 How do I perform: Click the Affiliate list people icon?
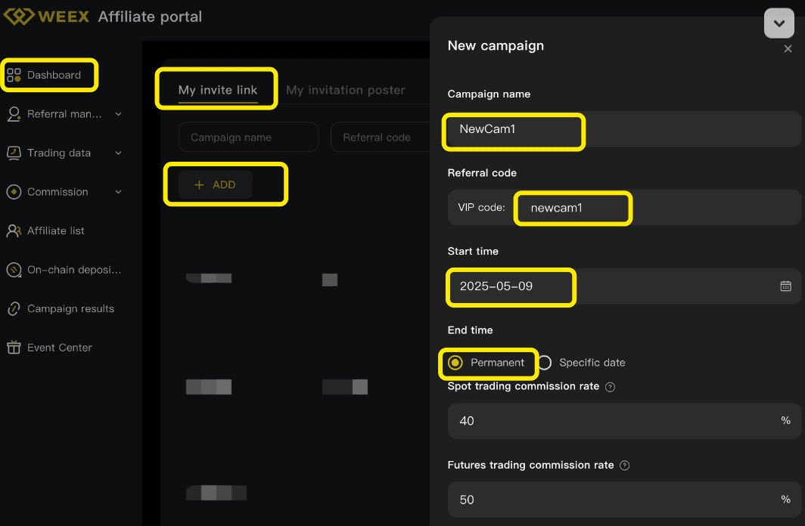(14, 231)
